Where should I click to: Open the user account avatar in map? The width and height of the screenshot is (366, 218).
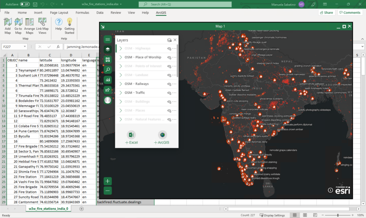click(x=107, y=100)
